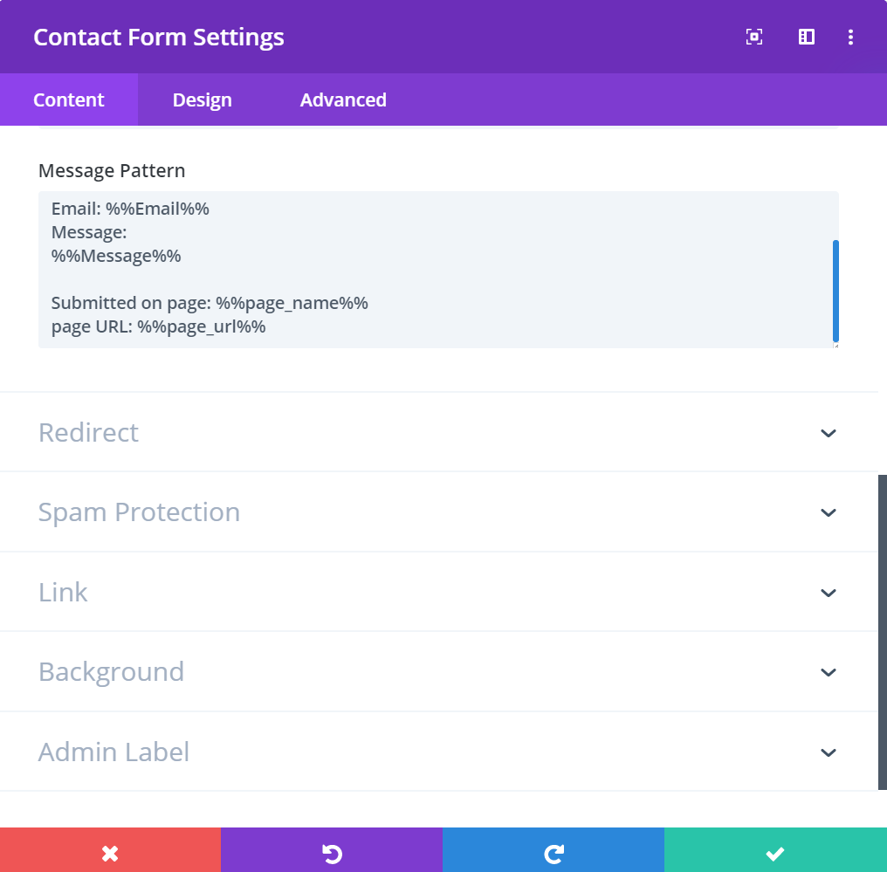Screen dimensions: 887x872
Task: Click the expand modal fullscreen icon
Action: (x=754, y=37)
